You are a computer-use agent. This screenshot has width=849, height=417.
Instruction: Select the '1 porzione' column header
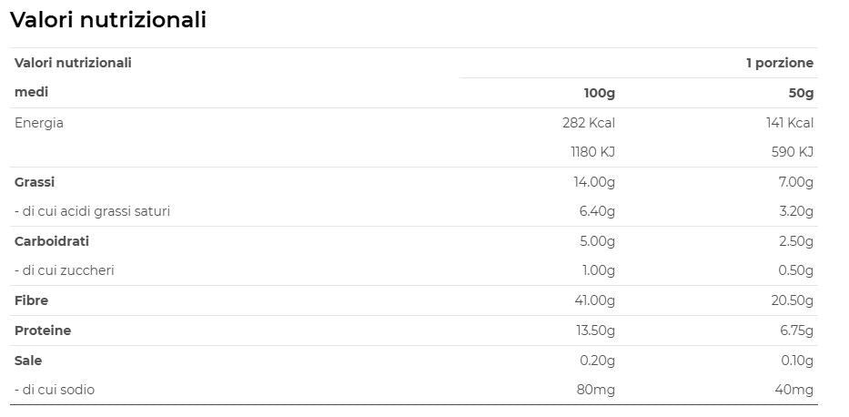pos(780,63)
